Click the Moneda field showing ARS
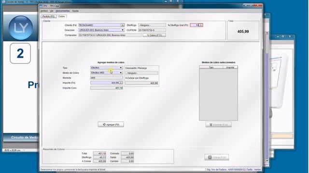This screenshot has height=173, width=309. [107, 78]
